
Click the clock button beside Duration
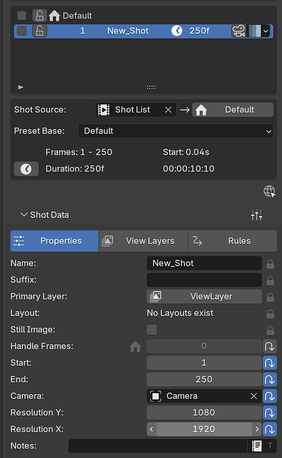(x=26, y=169)
